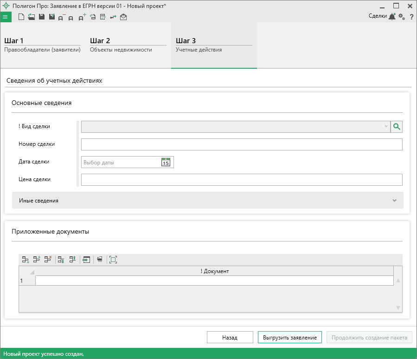Viewport: 417px width, 359px height.
Task: Open settings gears icon
Action: [402, 17]
